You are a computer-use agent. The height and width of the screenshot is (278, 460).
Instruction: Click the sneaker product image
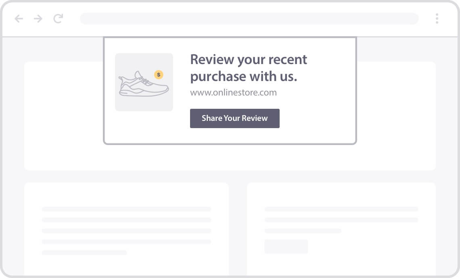(144, 82)
